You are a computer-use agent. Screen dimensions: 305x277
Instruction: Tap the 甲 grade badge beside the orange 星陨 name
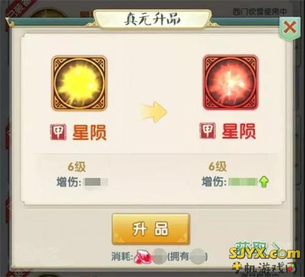click(58, 132)
